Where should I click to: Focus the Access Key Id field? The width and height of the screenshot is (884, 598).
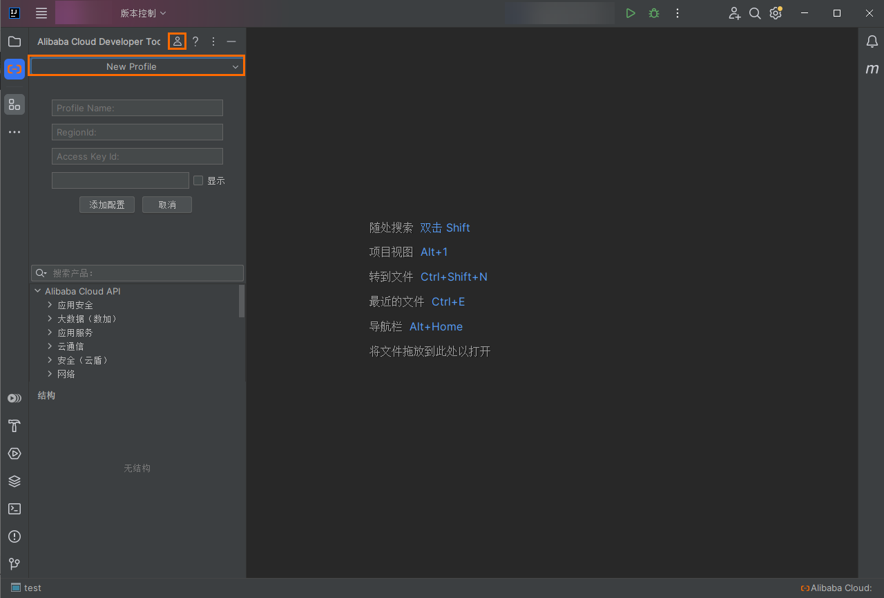(x=137, y=156)
